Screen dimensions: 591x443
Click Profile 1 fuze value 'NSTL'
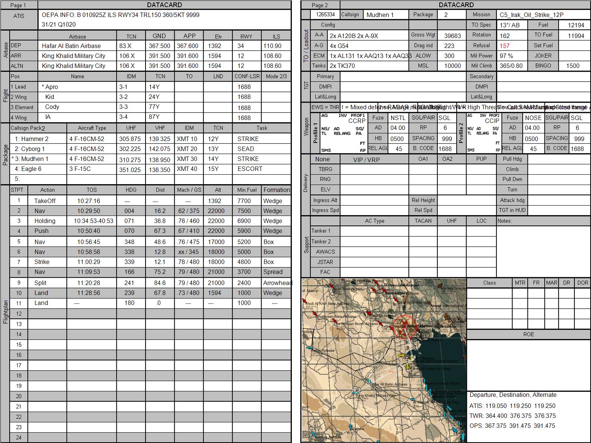pos(398,118)
